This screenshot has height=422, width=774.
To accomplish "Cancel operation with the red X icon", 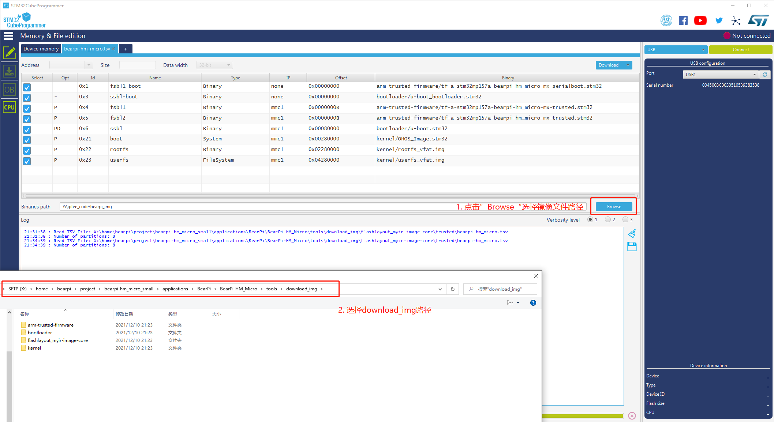I will tap(632, 416).
